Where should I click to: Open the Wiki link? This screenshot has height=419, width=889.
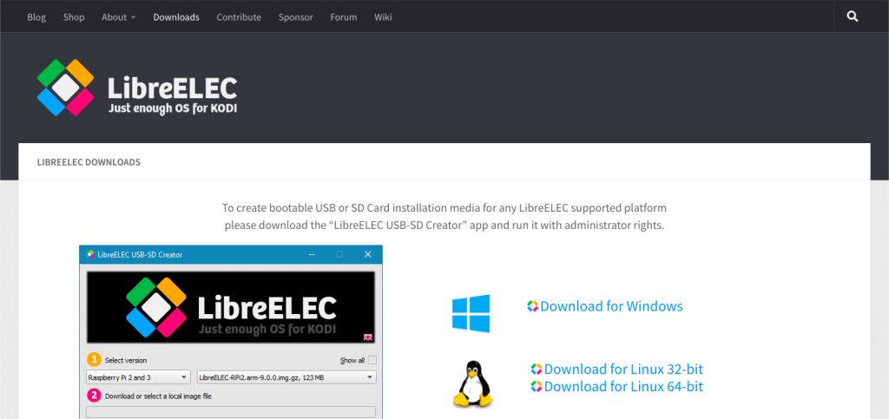[383, 17]
